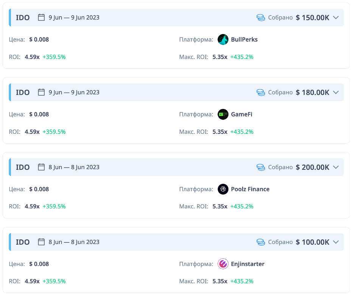Click calendar icon in BullPerks IDO header
This screenshot has height=298, width=354.
click(42, 17)
